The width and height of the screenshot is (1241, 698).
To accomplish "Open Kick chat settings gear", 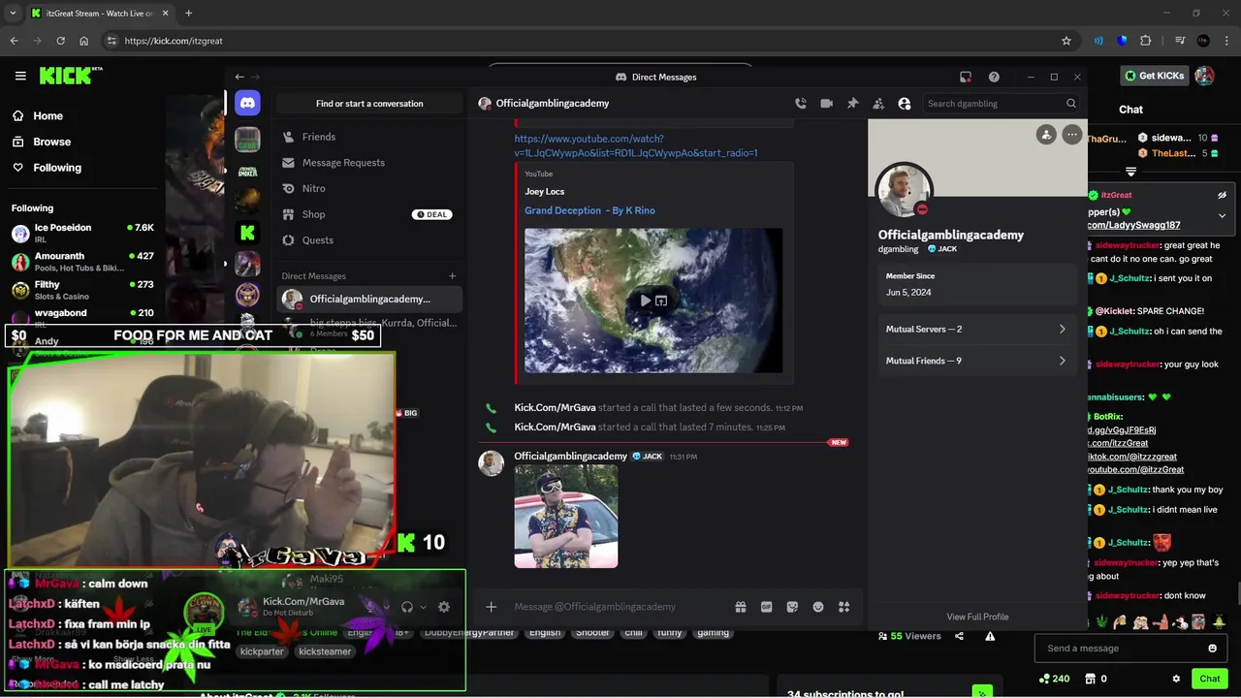I will (x=1176, y=679).
